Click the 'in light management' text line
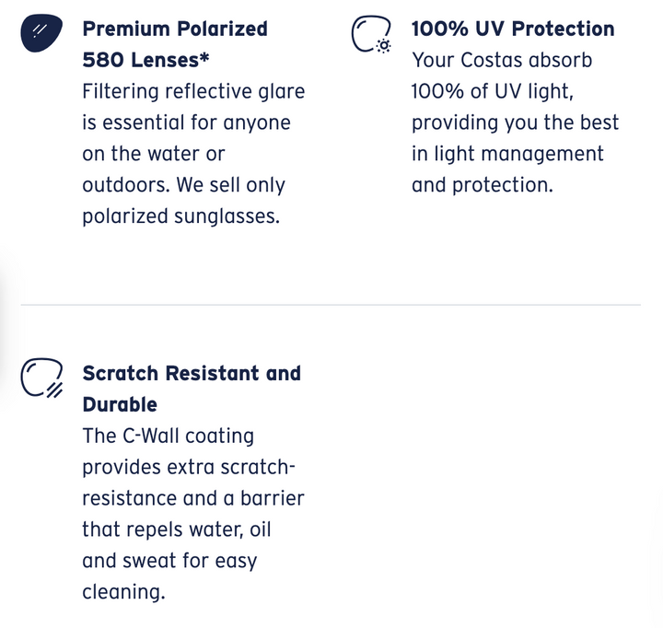Image resolution: width=663 pixels, height=628 pixels. 507,154
